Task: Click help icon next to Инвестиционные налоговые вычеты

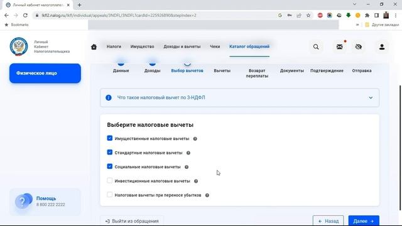Action: click(196, 181)
